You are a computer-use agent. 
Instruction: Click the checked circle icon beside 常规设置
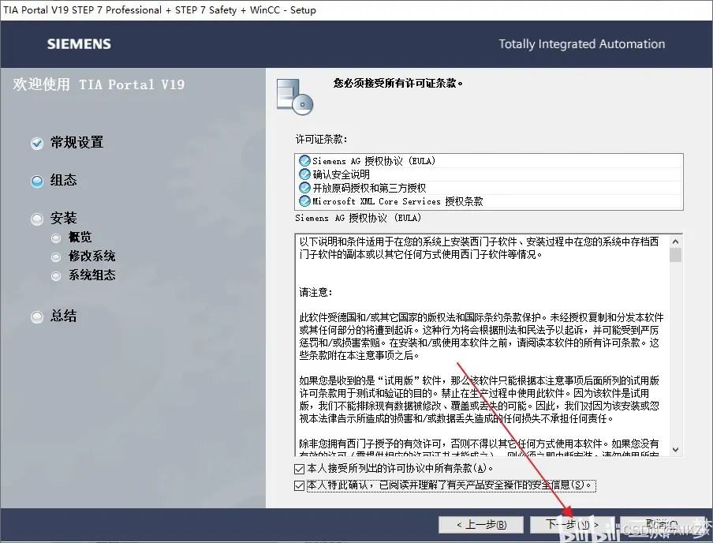(x=37, y=144)
